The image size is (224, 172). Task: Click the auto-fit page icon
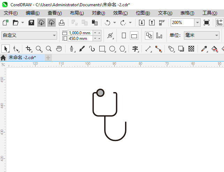tap(110, 35)
